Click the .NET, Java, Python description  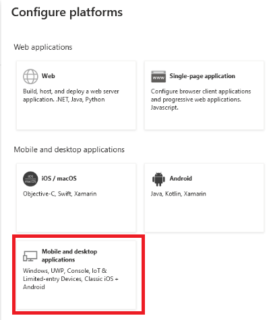[71, 96]
